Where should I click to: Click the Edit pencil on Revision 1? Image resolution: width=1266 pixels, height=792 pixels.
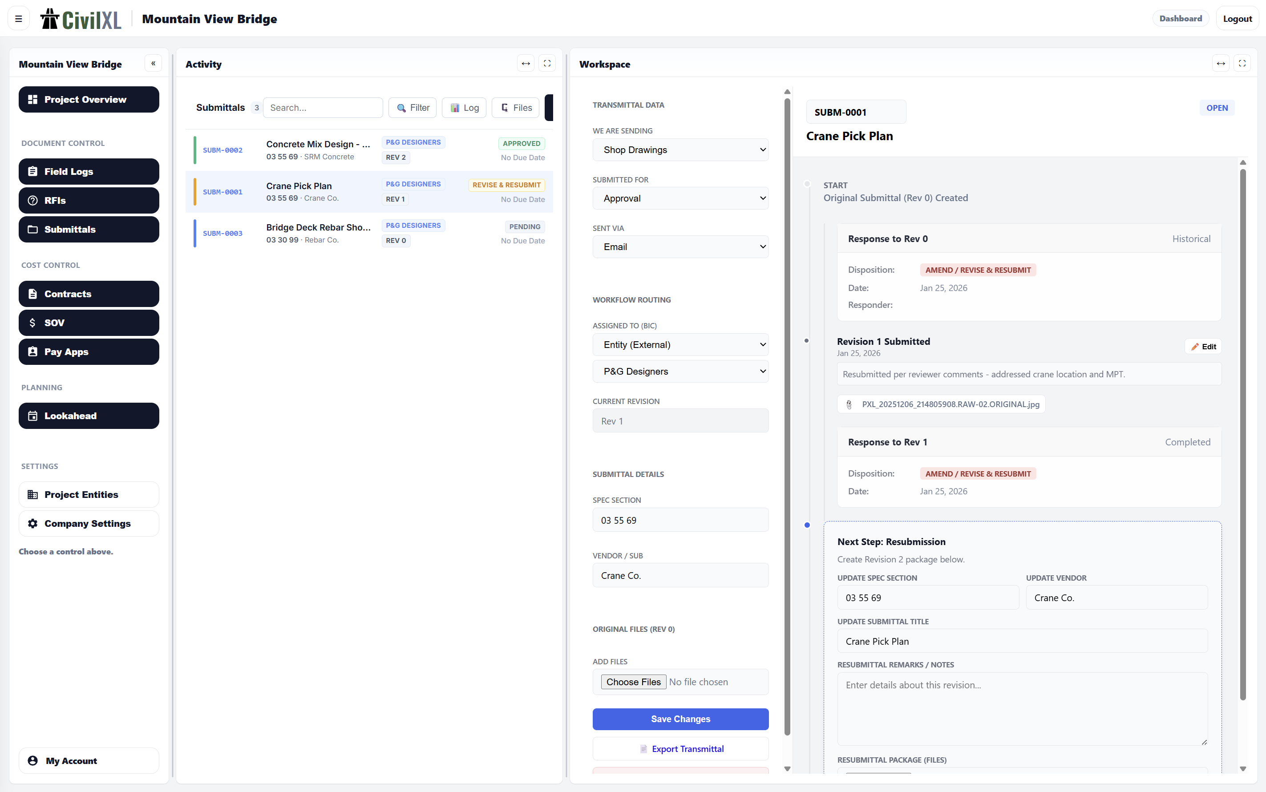point(1203,346)
